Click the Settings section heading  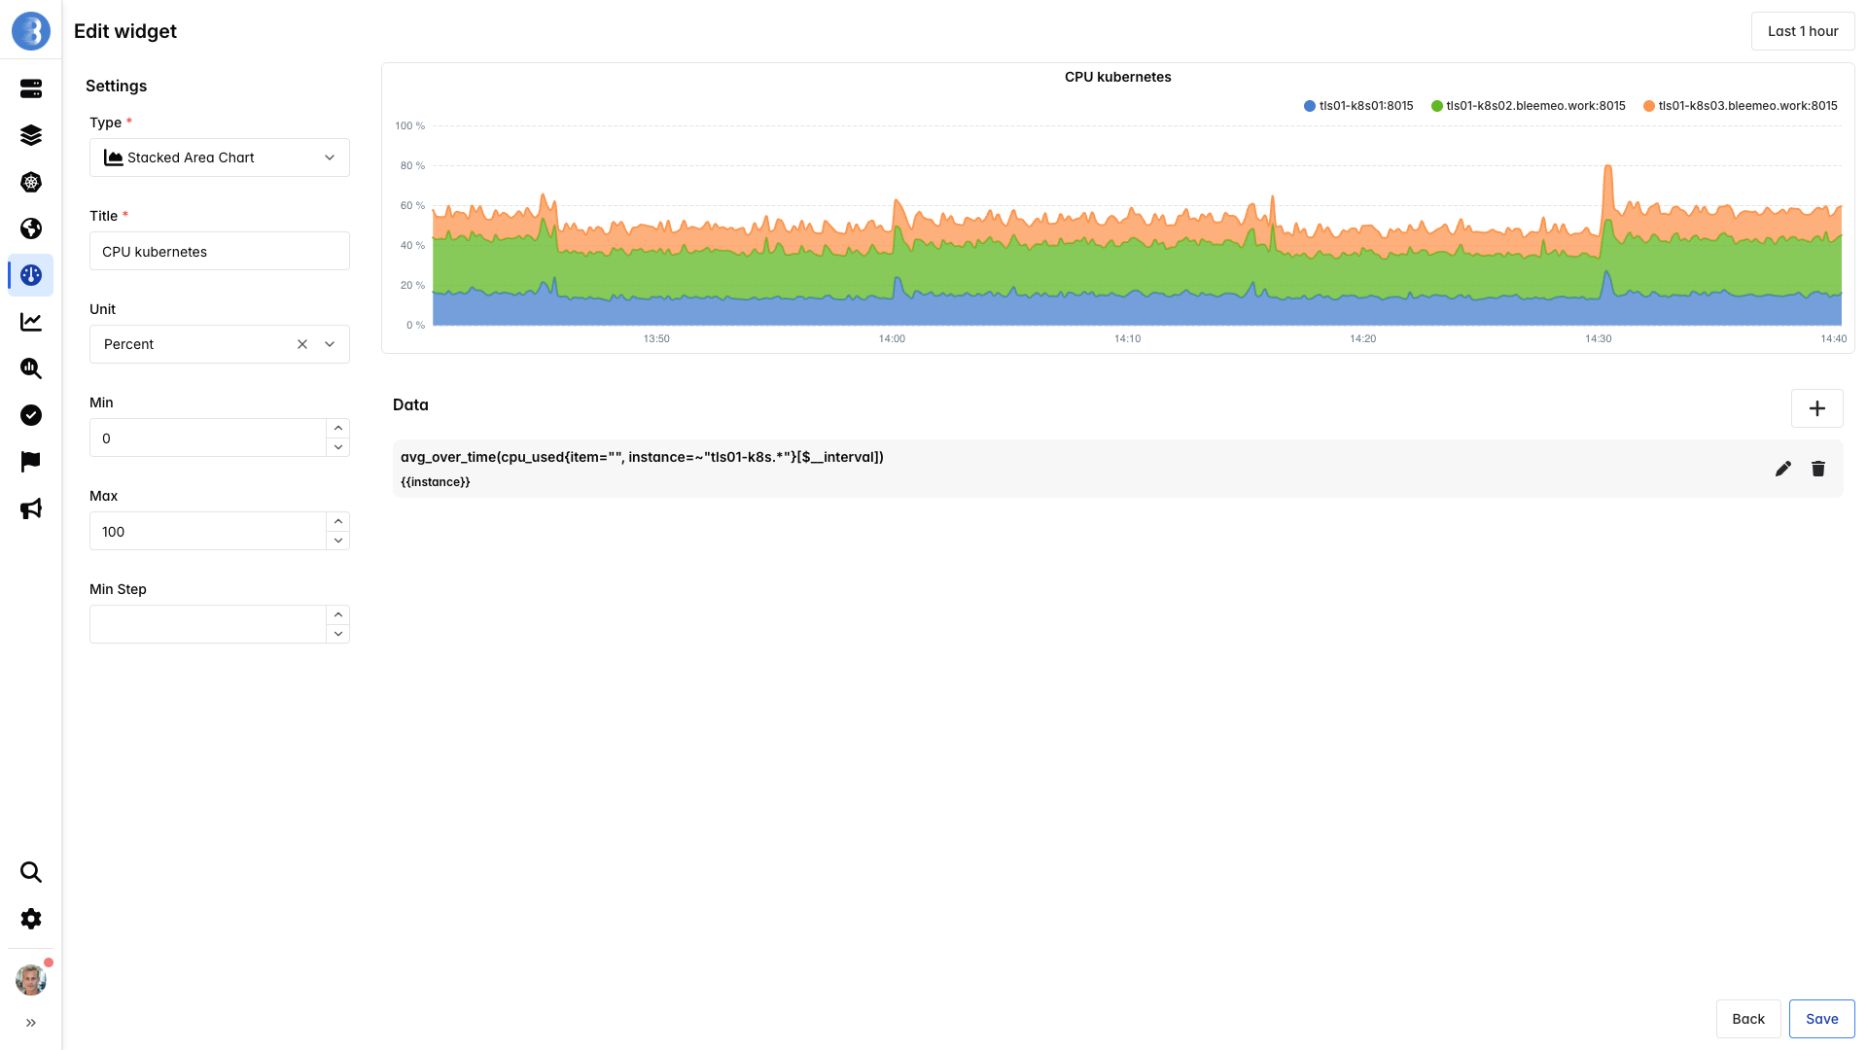coord(117,86)
